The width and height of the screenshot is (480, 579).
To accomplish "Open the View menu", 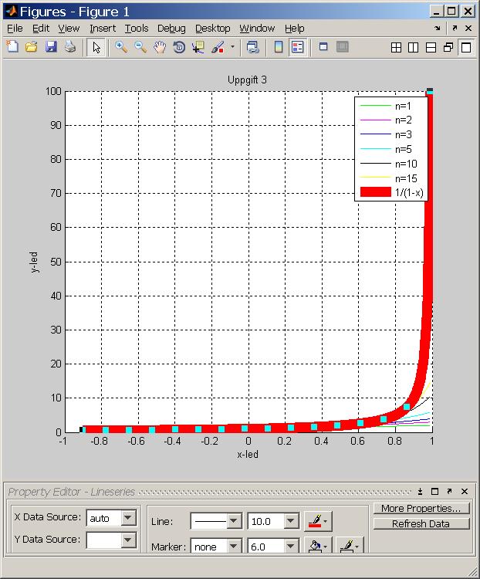I will pyautogui.click(x=69, y=28).
